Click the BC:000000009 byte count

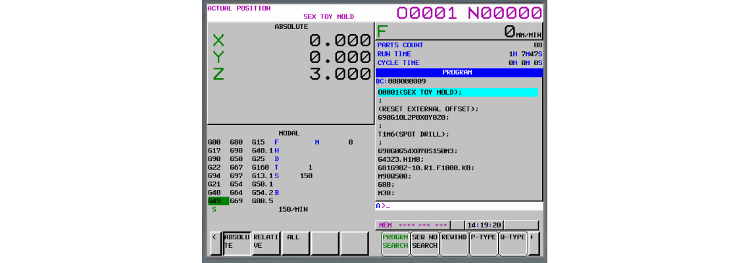[x=401, y=82]
